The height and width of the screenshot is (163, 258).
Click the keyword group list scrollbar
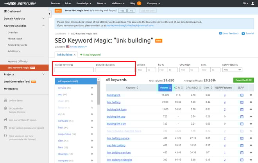pyautogui.click(x=99, y=93)
